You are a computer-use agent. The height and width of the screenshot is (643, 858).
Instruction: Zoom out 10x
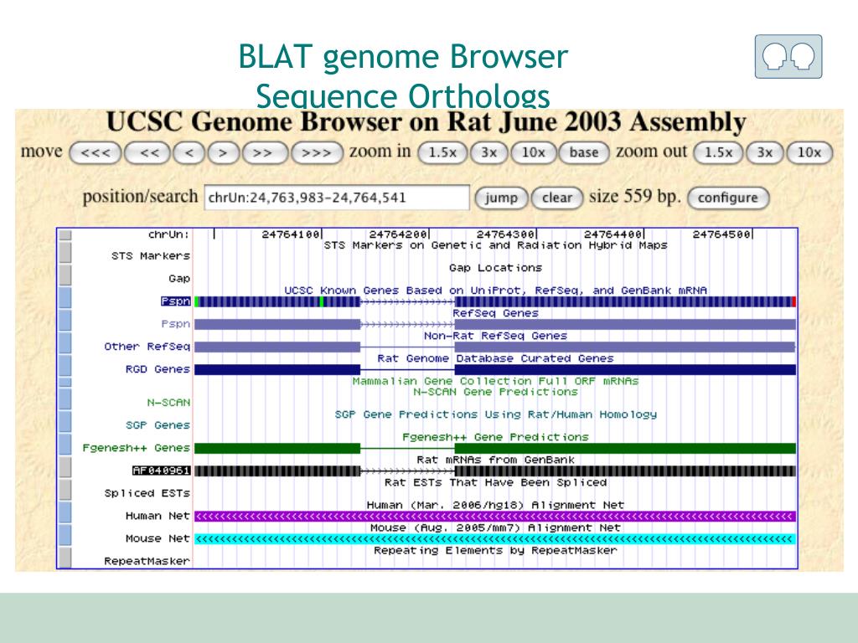pos(809,152)
